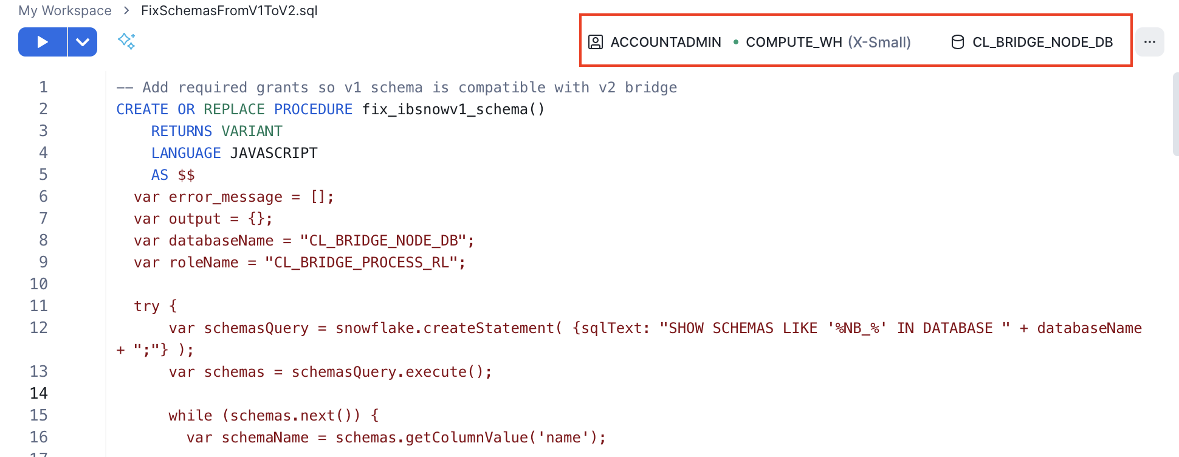Click line number 1 in the gutter
This screenshot has height=457, width=1179.
pos(43,87)
